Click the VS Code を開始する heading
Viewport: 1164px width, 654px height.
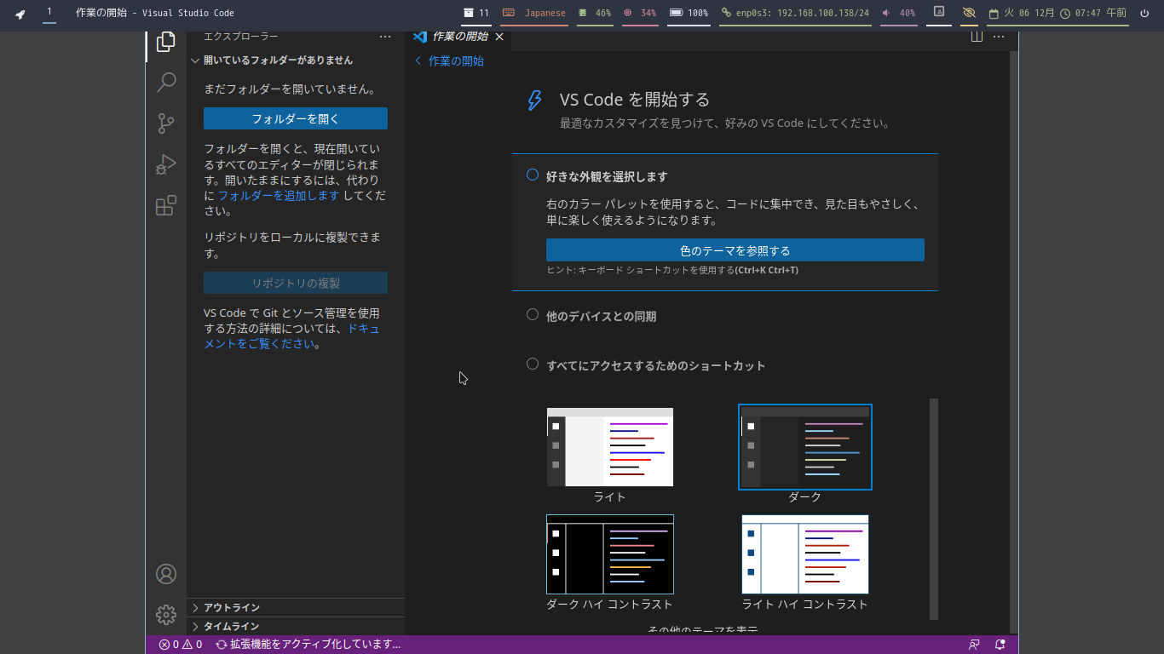635,100
